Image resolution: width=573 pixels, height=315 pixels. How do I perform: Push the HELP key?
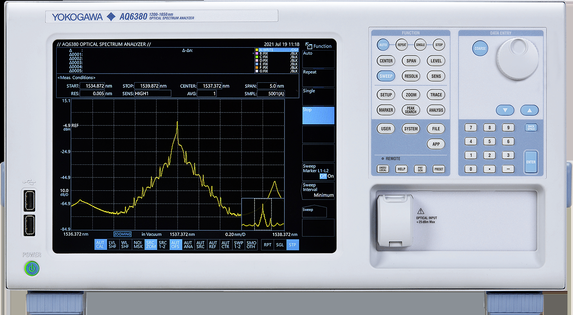(401, 169)
